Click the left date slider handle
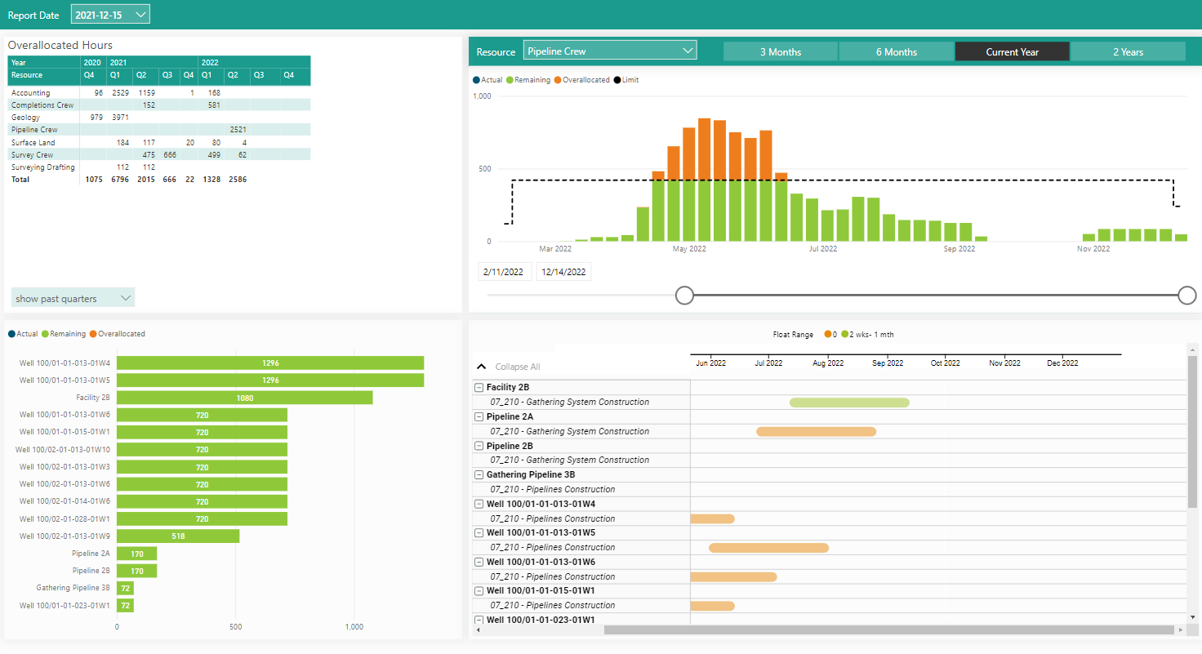This screenshot has width=1202, height=654. point(684,296)
